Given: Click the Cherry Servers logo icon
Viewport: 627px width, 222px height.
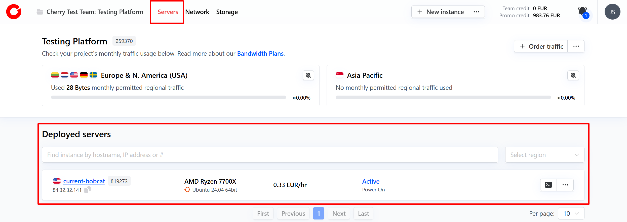Looking at the screenshot, I should pos(14,12).
